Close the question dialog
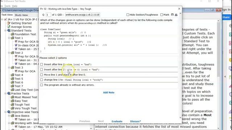232x130 pixels. [x=179, y=9]
